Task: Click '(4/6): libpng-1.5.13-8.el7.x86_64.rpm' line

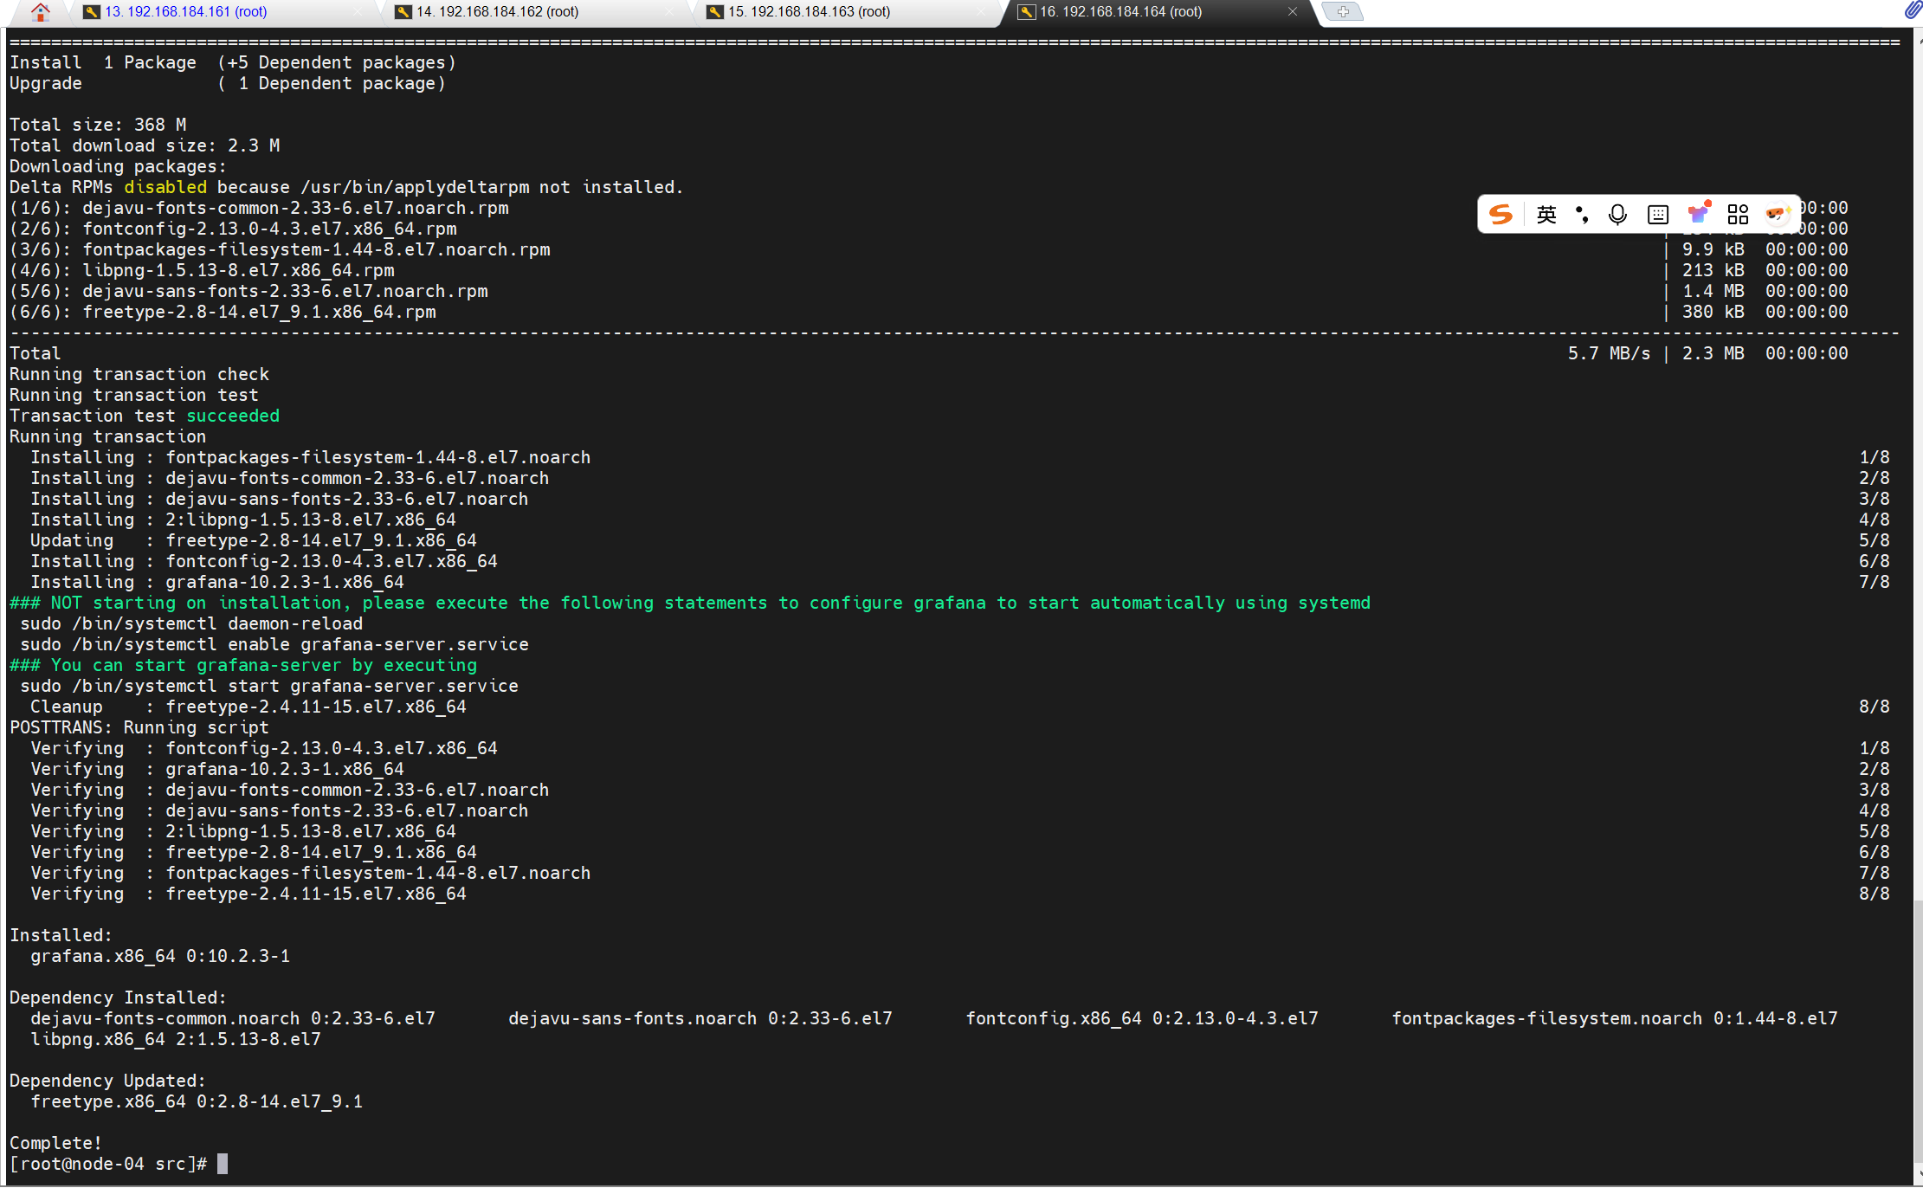Action: 202,270
